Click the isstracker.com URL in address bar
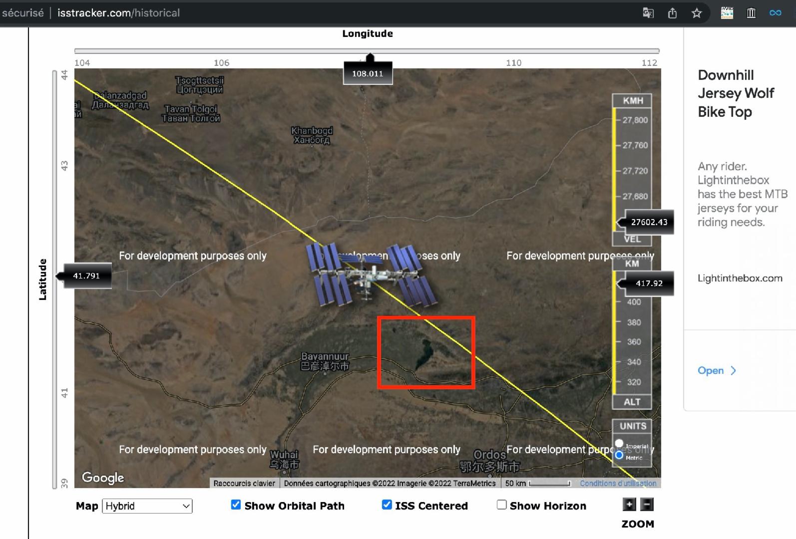This screenshot has width=796, height=539. coord(118,13)
